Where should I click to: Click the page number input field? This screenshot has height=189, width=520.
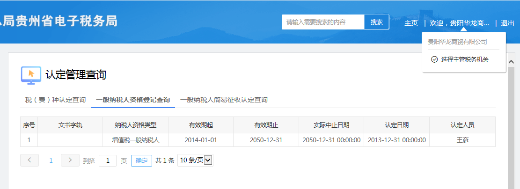coord(108,160)
